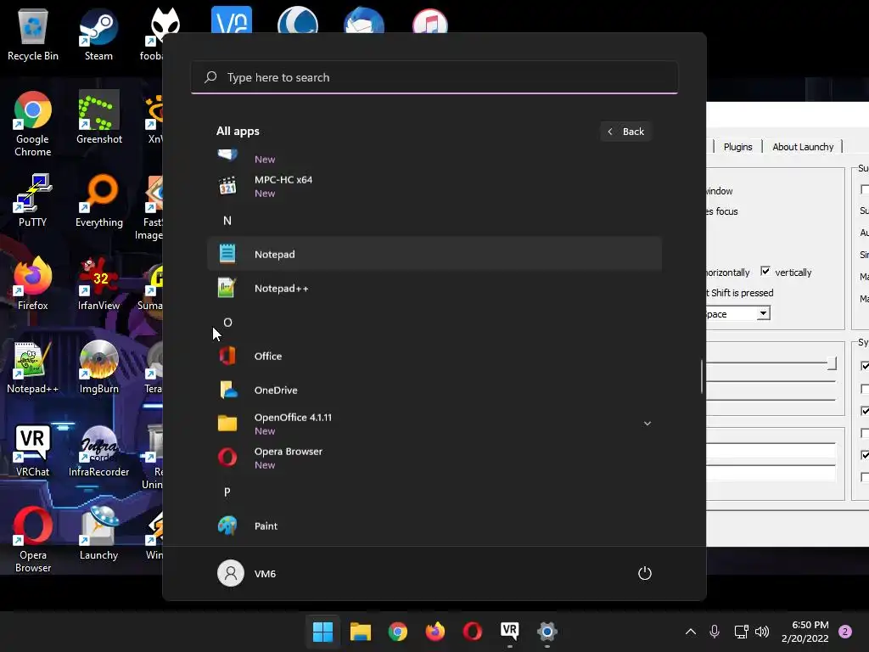This screenshot has height=652, width=869.
Task: Jump to letter P section header
Action: 227,492
